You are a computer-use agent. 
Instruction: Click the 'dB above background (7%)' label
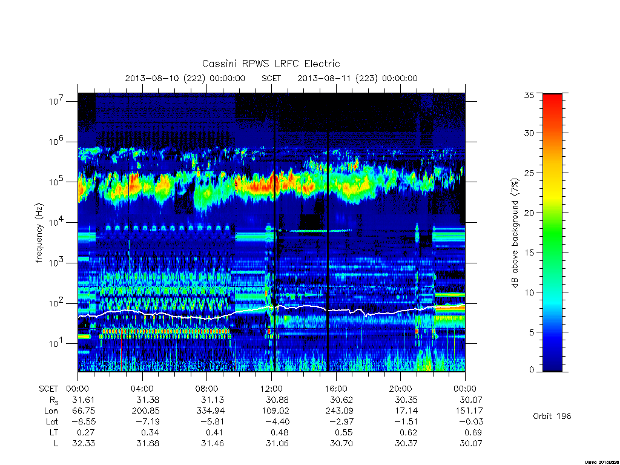coord(515,232)
